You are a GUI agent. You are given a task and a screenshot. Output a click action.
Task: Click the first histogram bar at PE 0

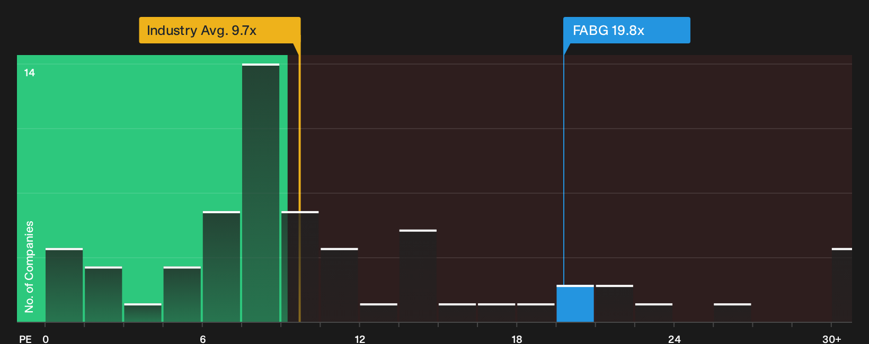coord(64,285)
